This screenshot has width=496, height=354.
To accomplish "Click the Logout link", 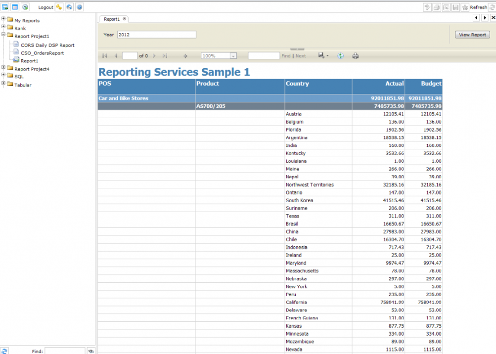I will pos(45,7).
